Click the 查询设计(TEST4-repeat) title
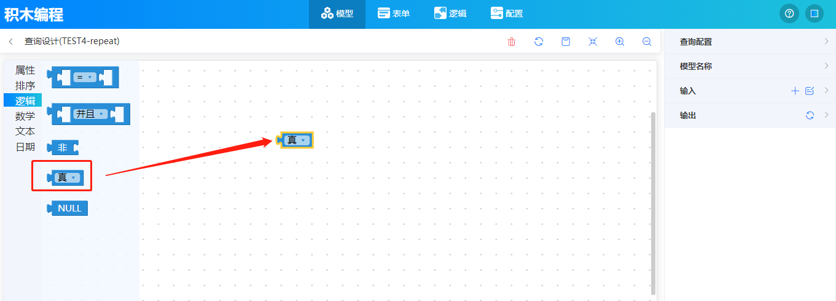836x301 pixels. (72, 42)
